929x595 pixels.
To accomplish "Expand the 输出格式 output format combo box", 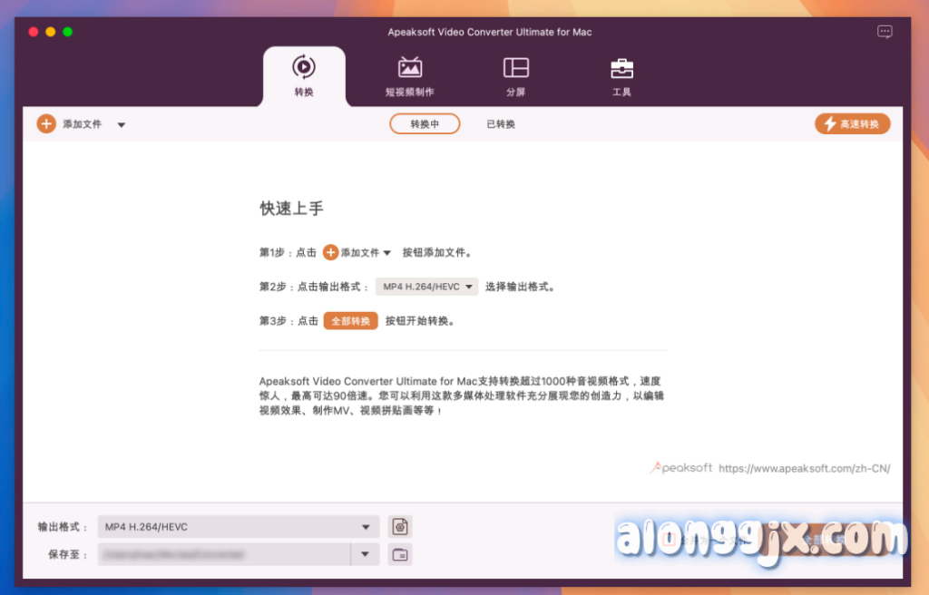I will tap(239, 527).
